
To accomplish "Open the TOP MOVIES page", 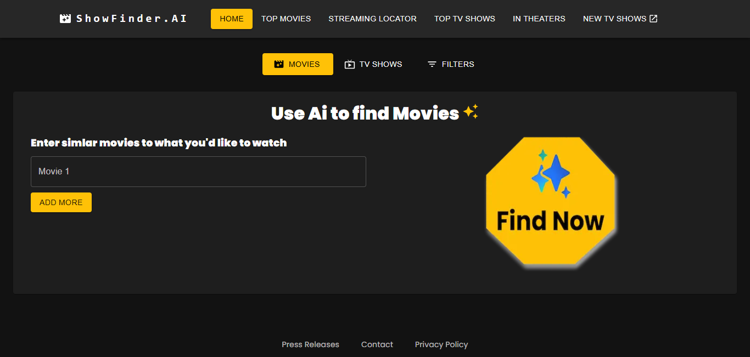I will 286,18.
